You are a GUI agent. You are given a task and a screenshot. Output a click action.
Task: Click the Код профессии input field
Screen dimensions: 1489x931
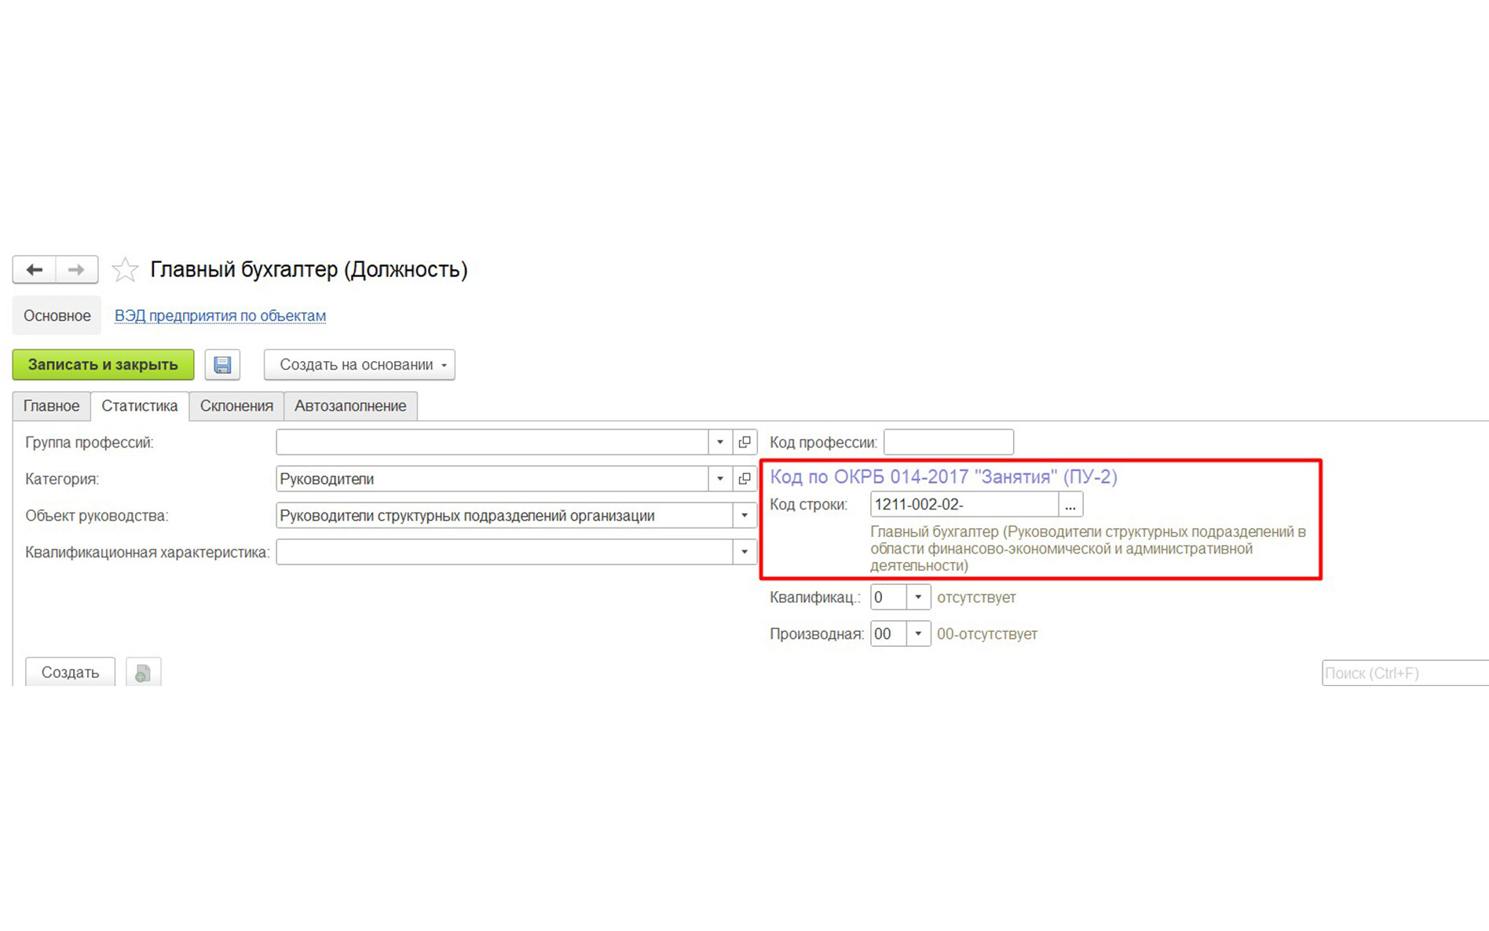tap(948, 442)
